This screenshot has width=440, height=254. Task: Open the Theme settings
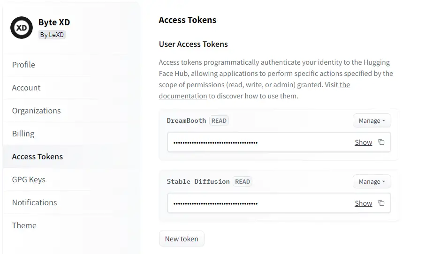72,226
